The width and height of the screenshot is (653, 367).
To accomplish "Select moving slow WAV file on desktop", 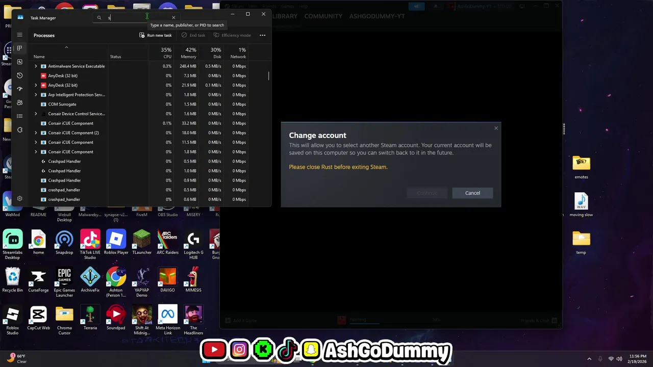I will pos(581,204).
